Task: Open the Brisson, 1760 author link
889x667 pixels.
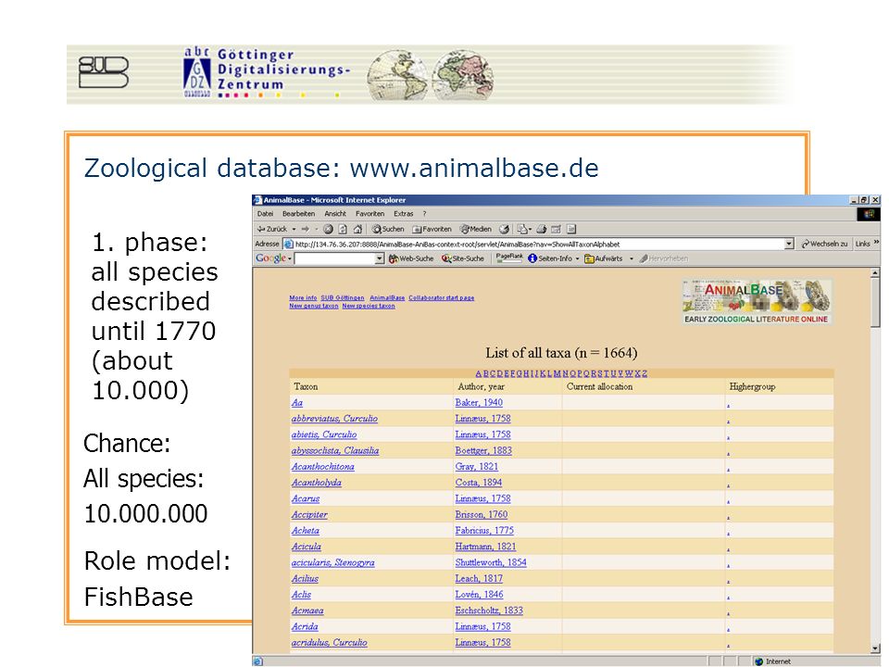Action: tap(482, 514)
